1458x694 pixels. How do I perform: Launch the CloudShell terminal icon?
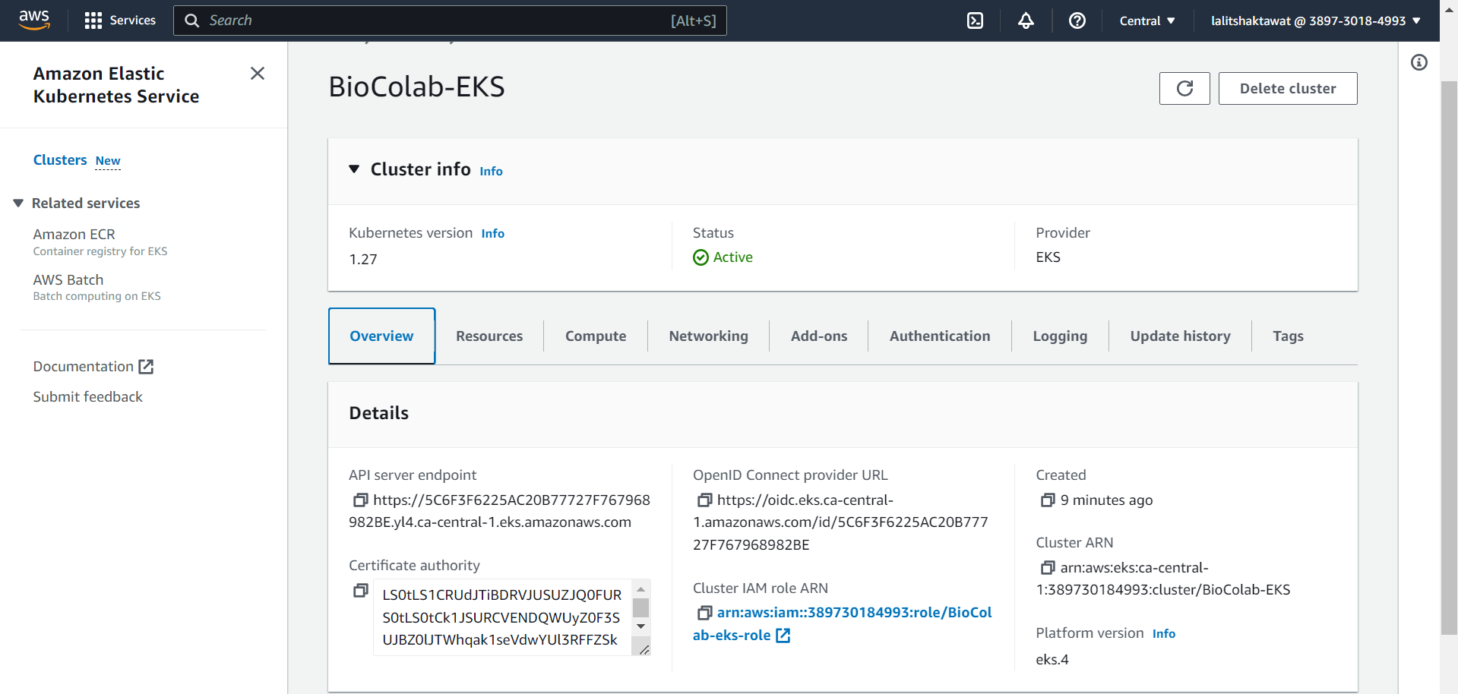975,21
